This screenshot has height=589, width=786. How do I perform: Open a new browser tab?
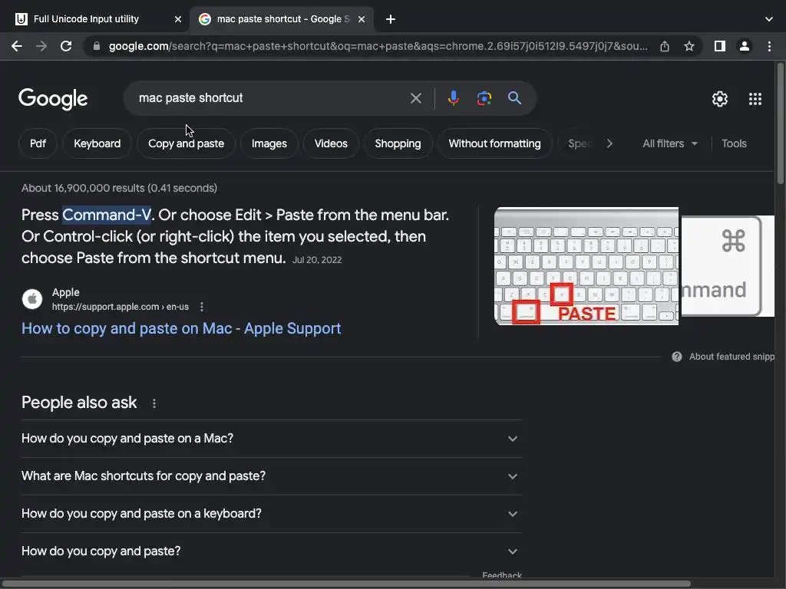391,19
